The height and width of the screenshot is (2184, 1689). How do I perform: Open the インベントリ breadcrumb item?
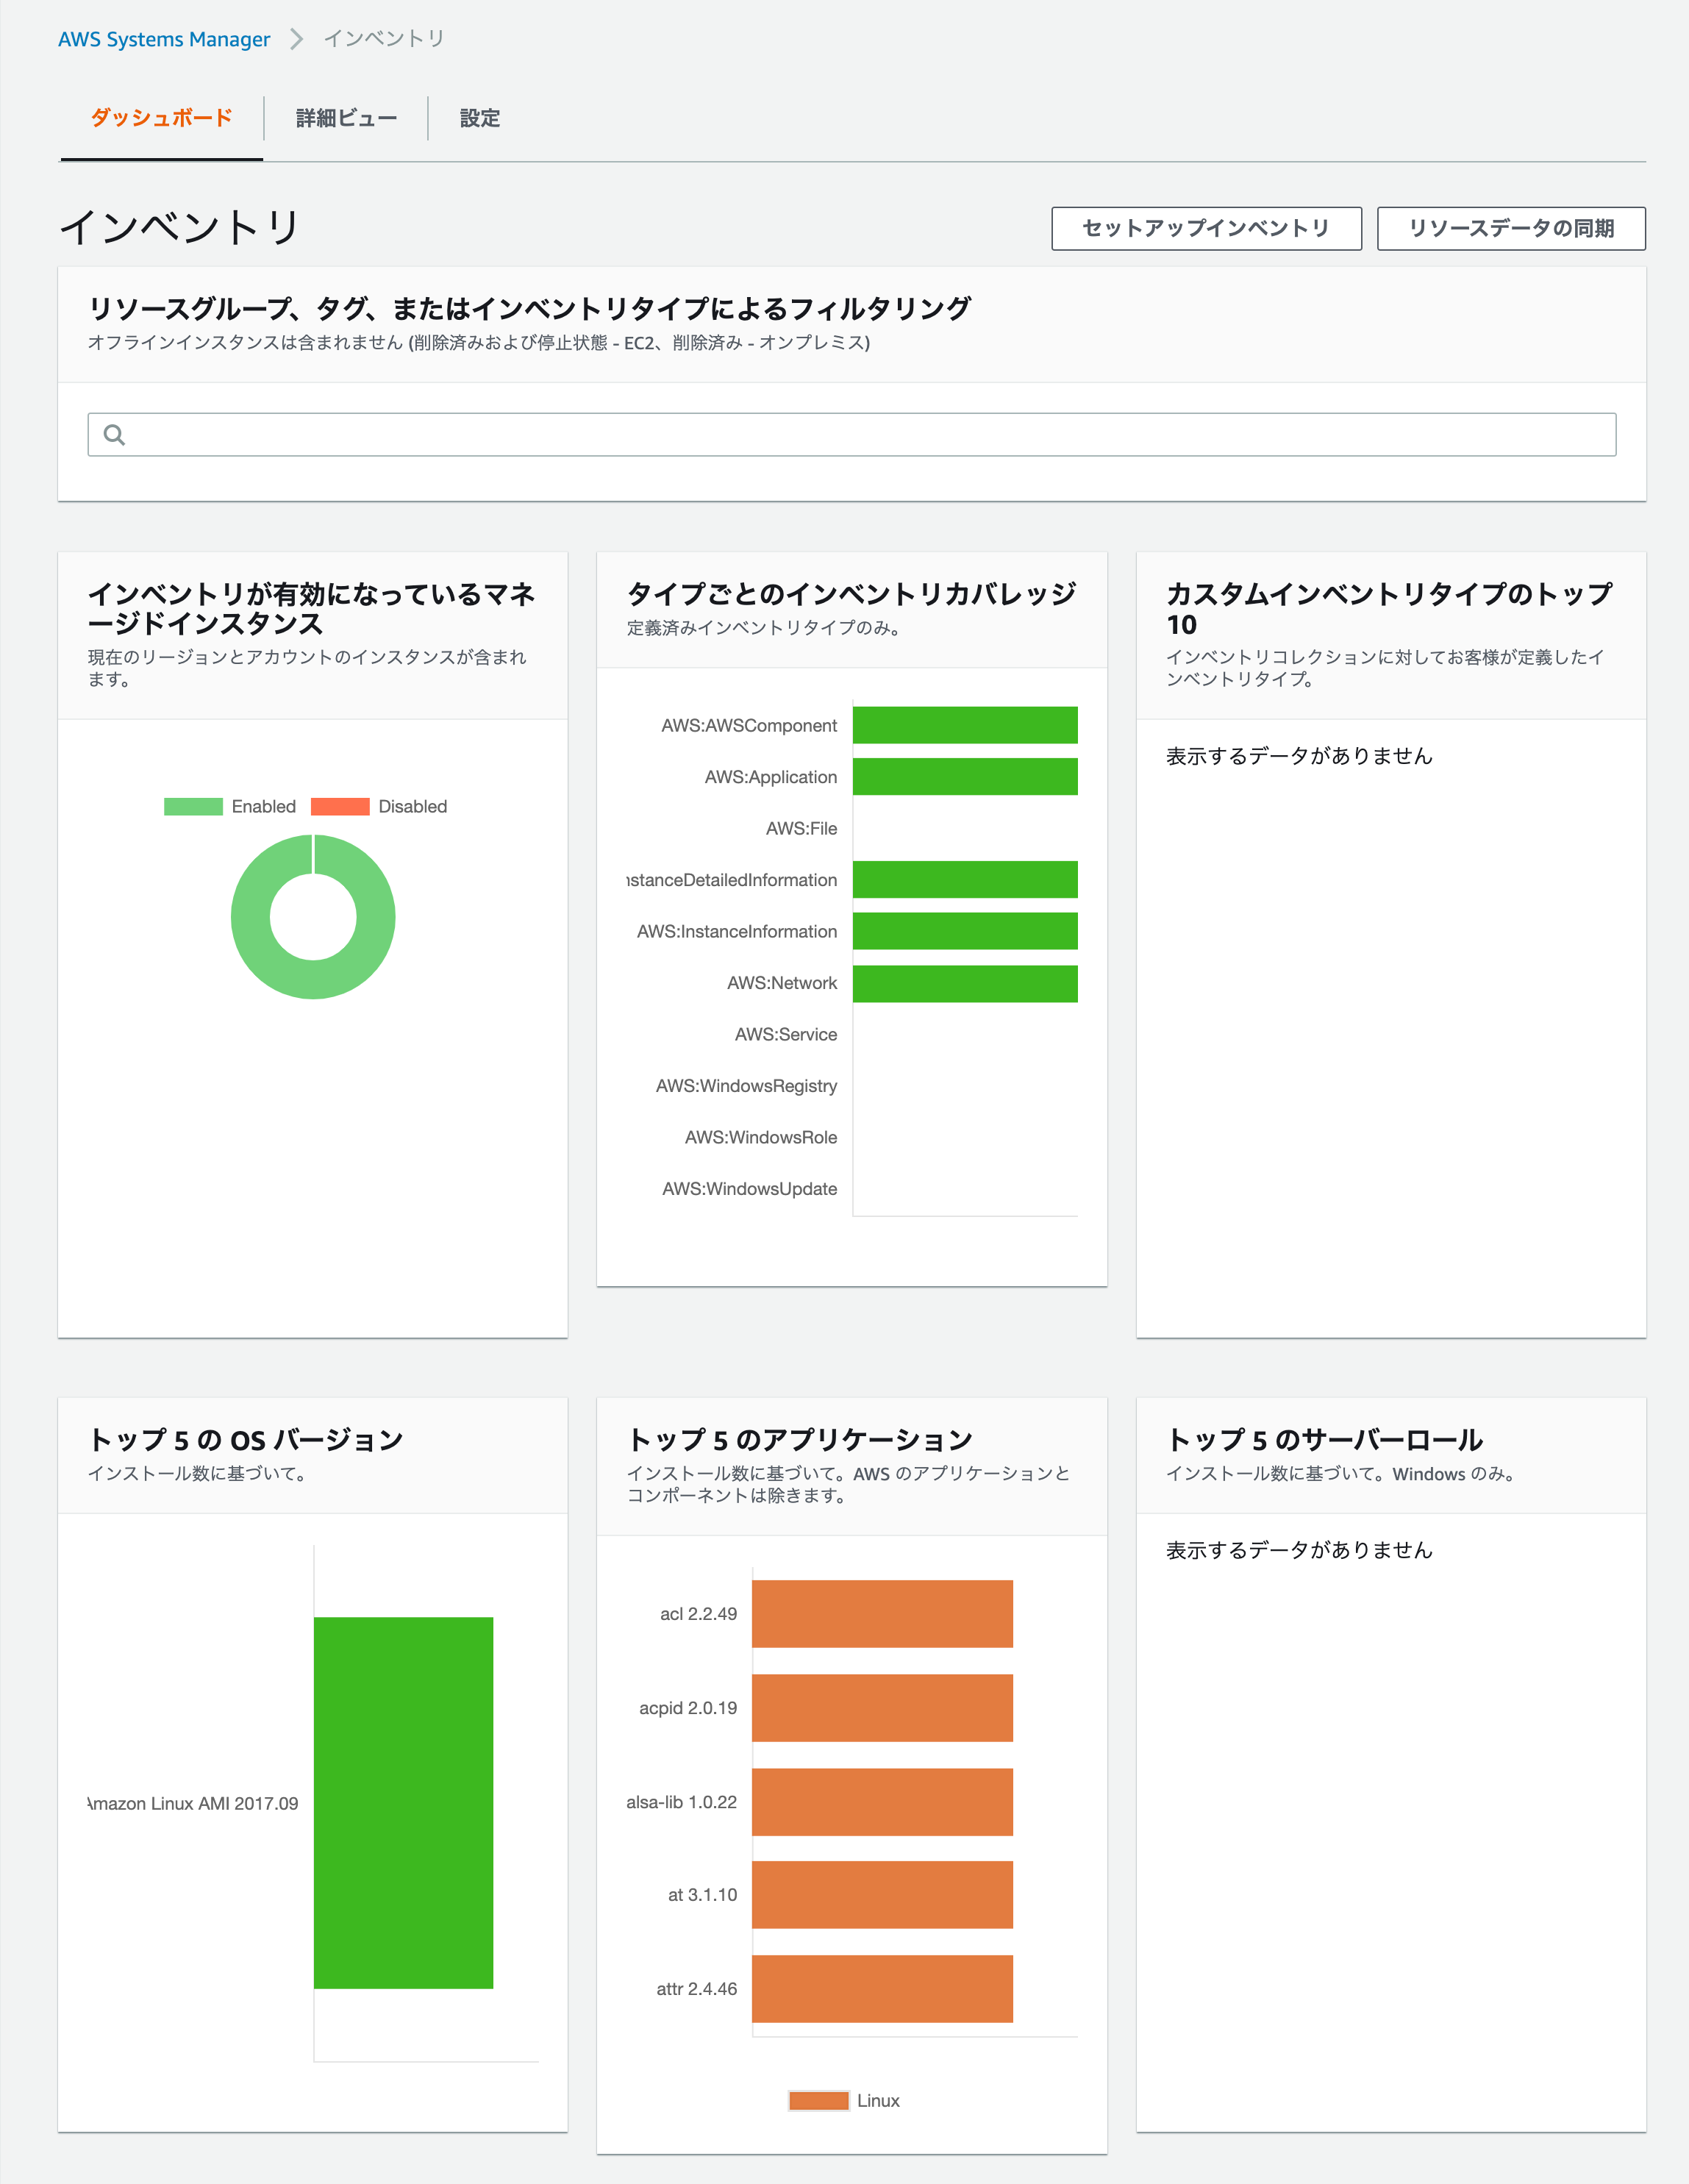click(x=383, y=38)
